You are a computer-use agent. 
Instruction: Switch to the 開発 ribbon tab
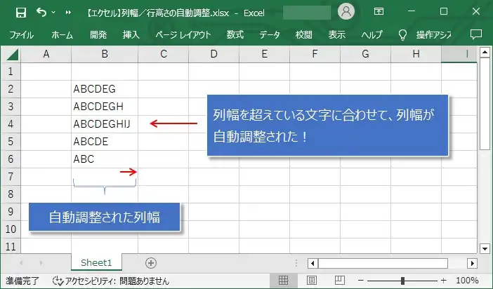98,34
